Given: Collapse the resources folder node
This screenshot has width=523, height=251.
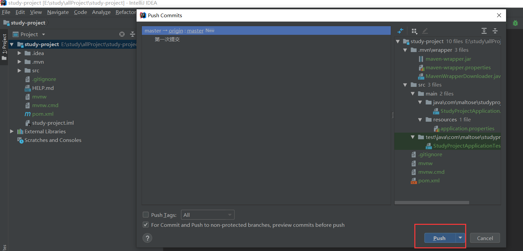Looking at the screenshot, I should pyautogui.click(x=420, y=120).
